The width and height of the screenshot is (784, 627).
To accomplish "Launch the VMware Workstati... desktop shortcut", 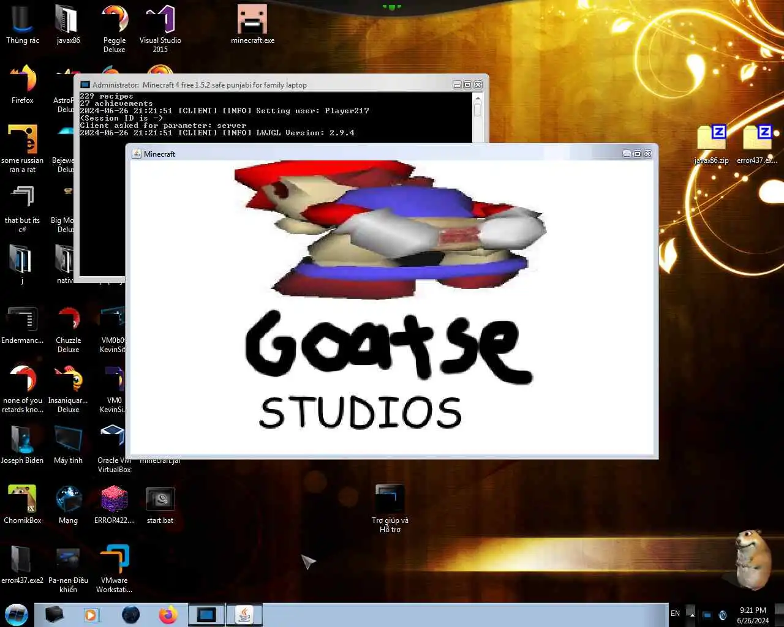I will [x=114, y=569].
